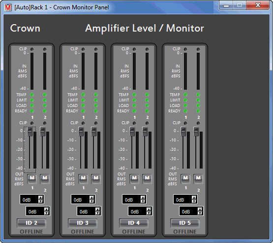Click the Crown brand label
The width and height of the screenshot is (273, 243).
coord(25,28)
